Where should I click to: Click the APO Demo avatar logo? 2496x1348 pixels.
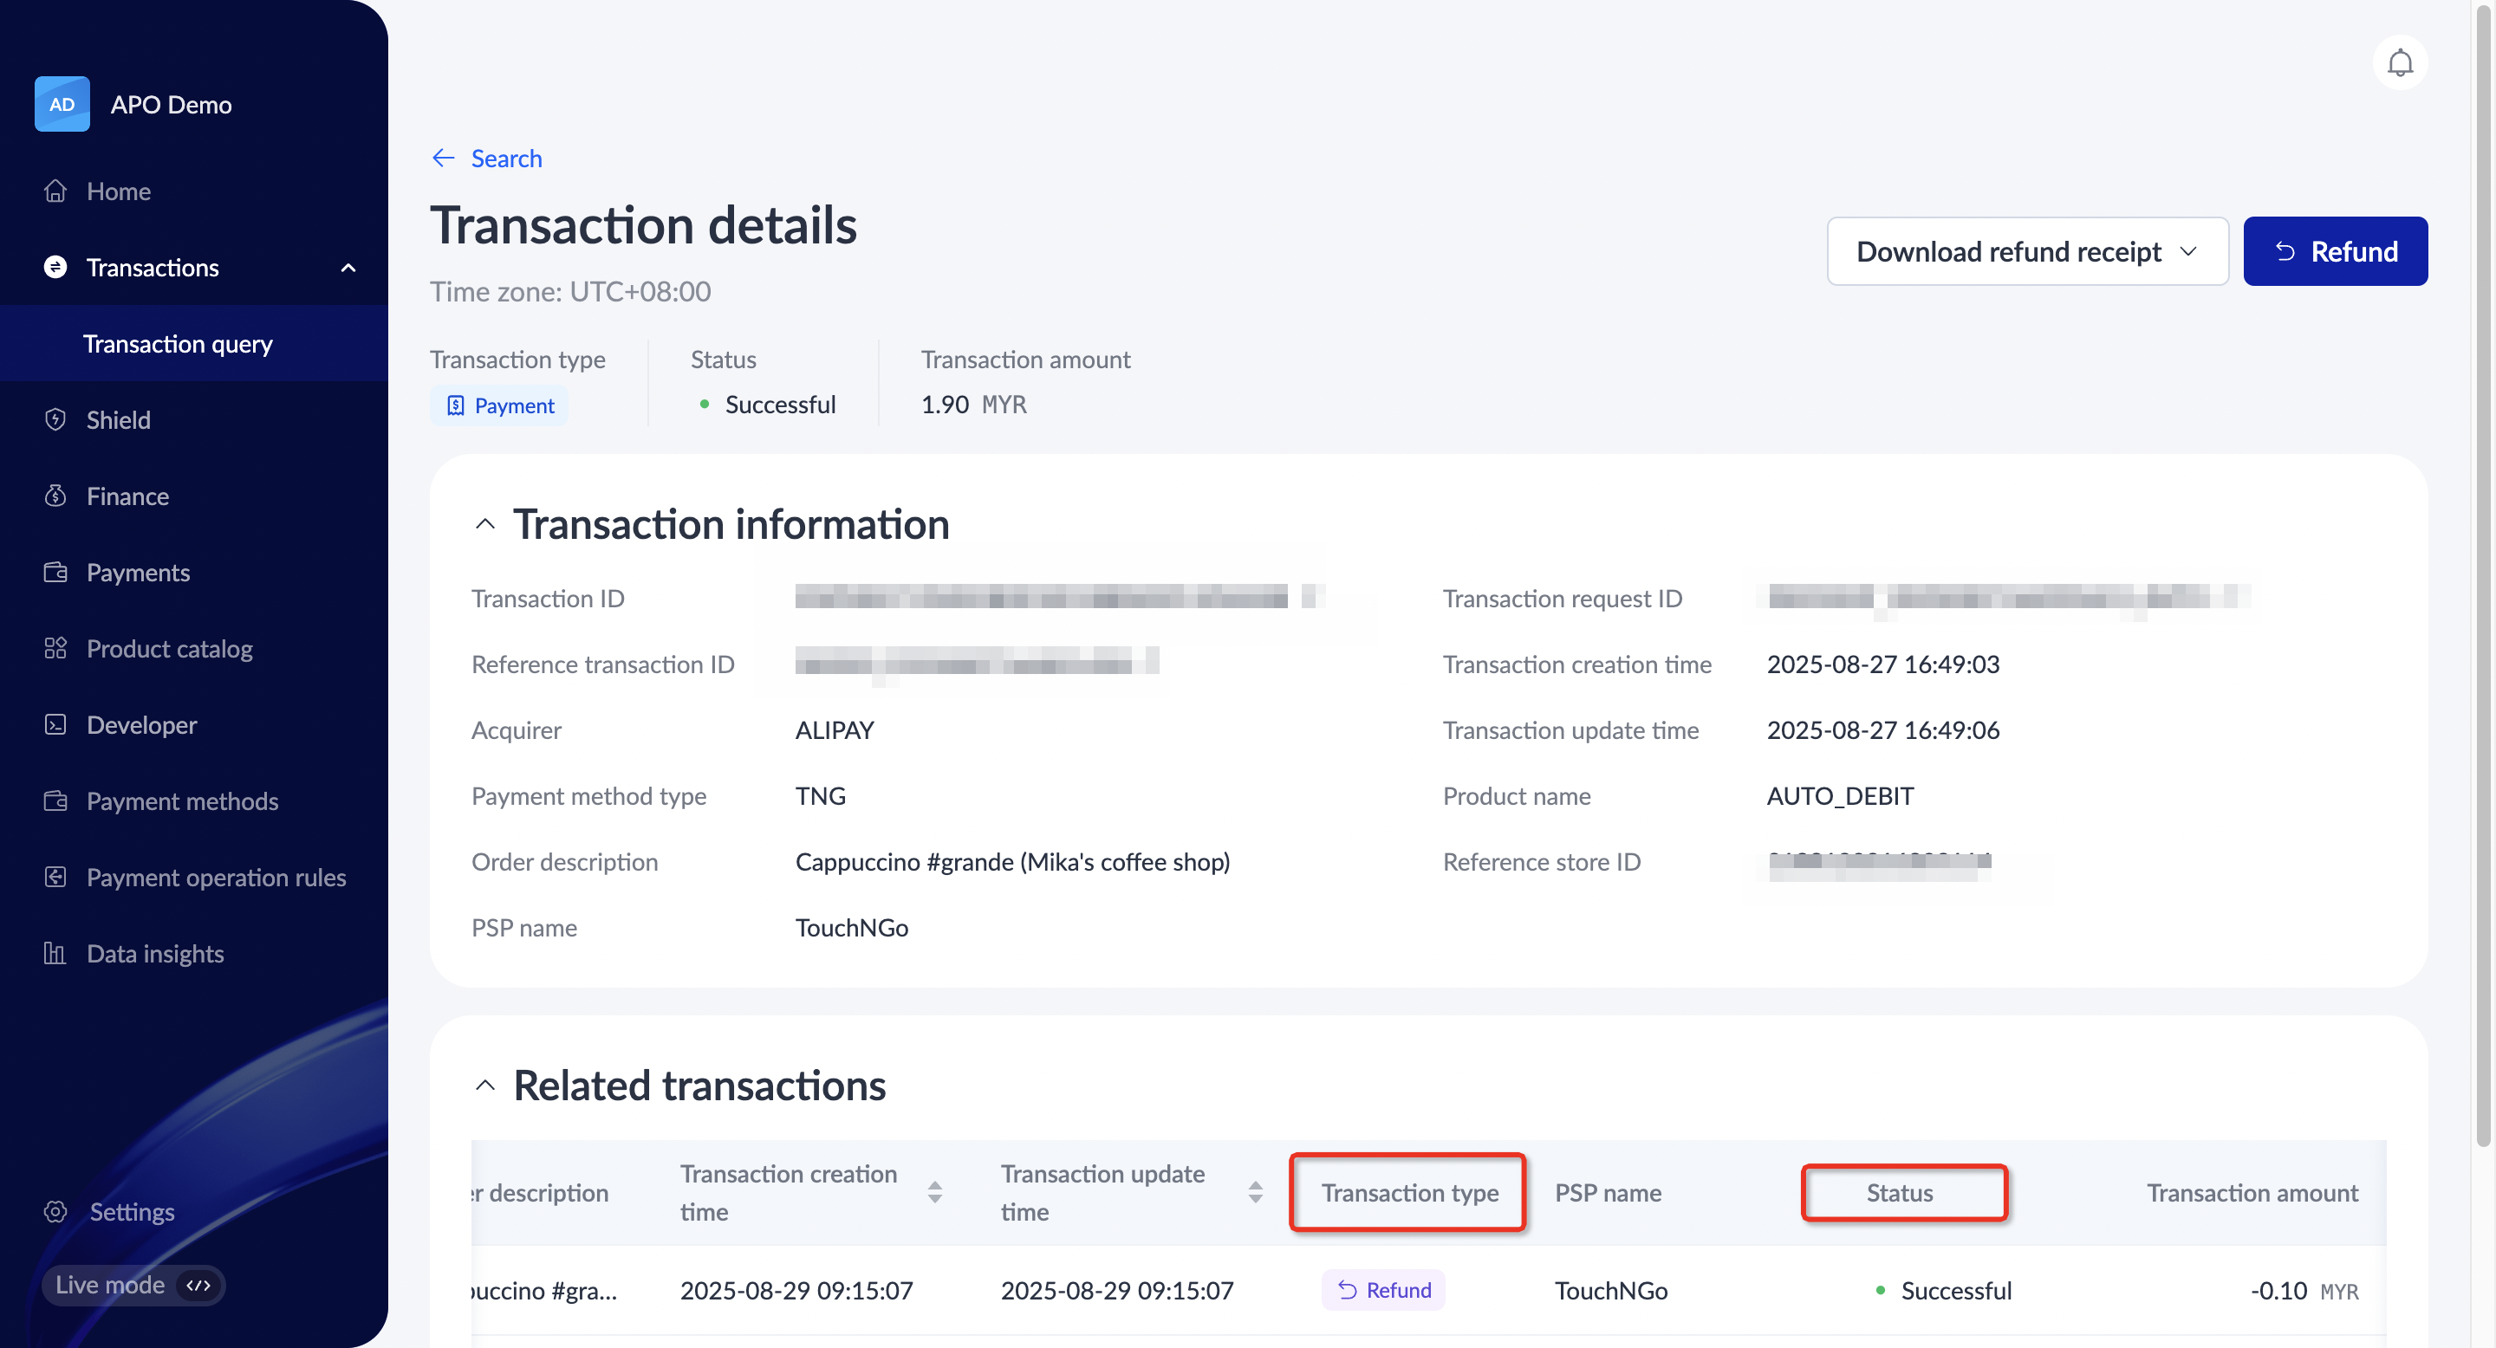[62, 104]
